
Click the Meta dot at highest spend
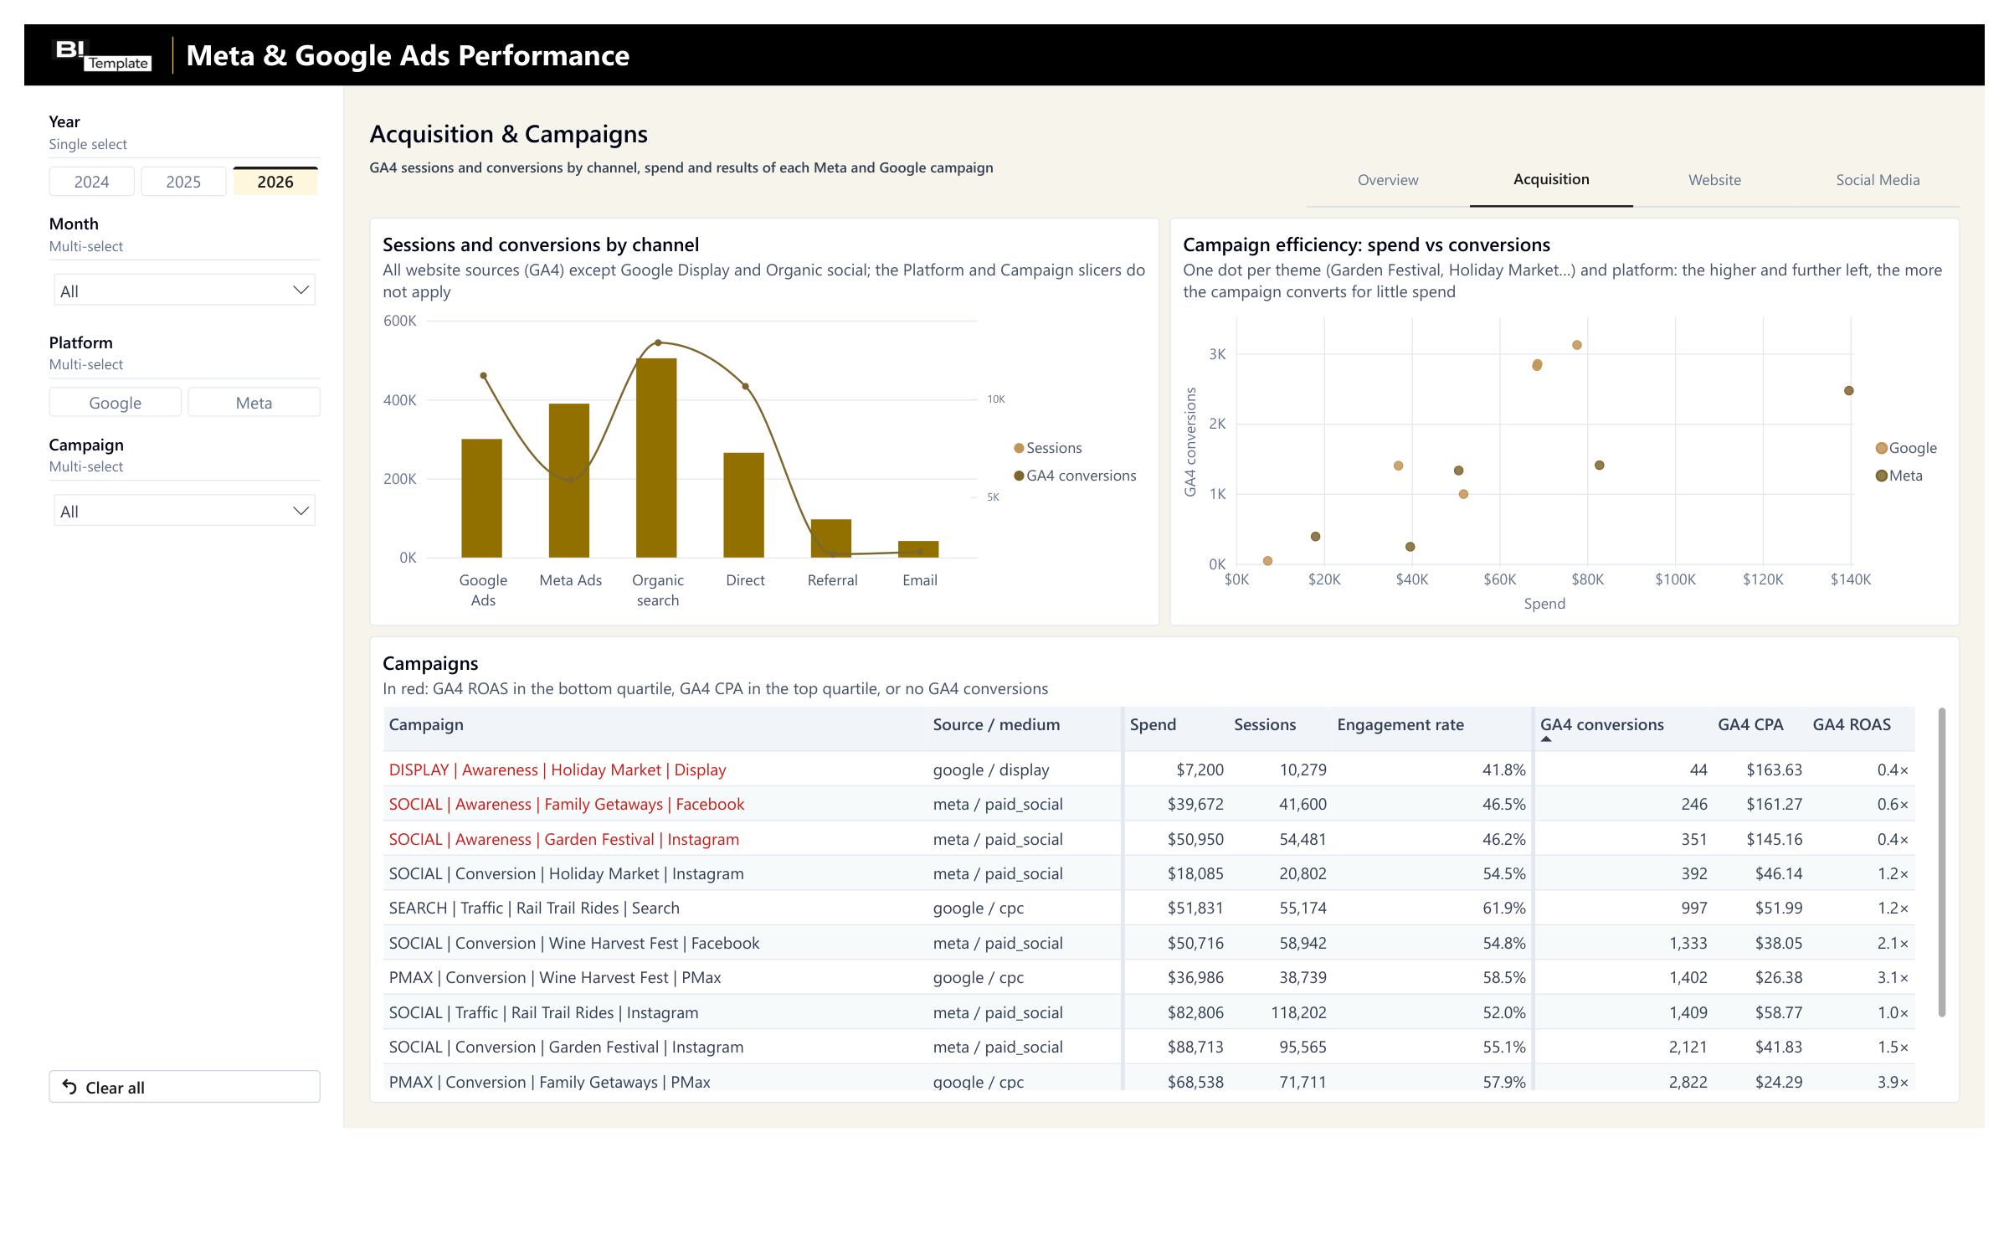coord(1849,391)
